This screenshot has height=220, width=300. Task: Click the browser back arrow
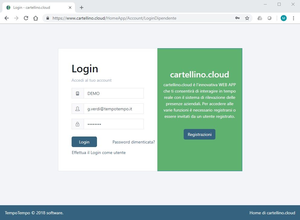pos(7,18)
